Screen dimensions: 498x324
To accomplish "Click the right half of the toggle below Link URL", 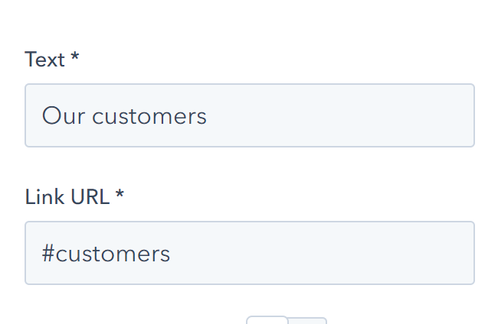I will click(308, 320).
